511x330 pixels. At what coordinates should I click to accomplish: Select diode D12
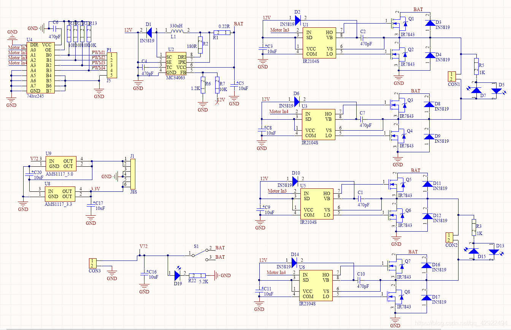(x=427, y=216)
